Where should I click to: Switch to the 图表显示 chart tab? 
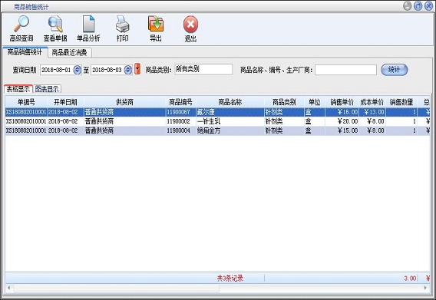(47, 89)
